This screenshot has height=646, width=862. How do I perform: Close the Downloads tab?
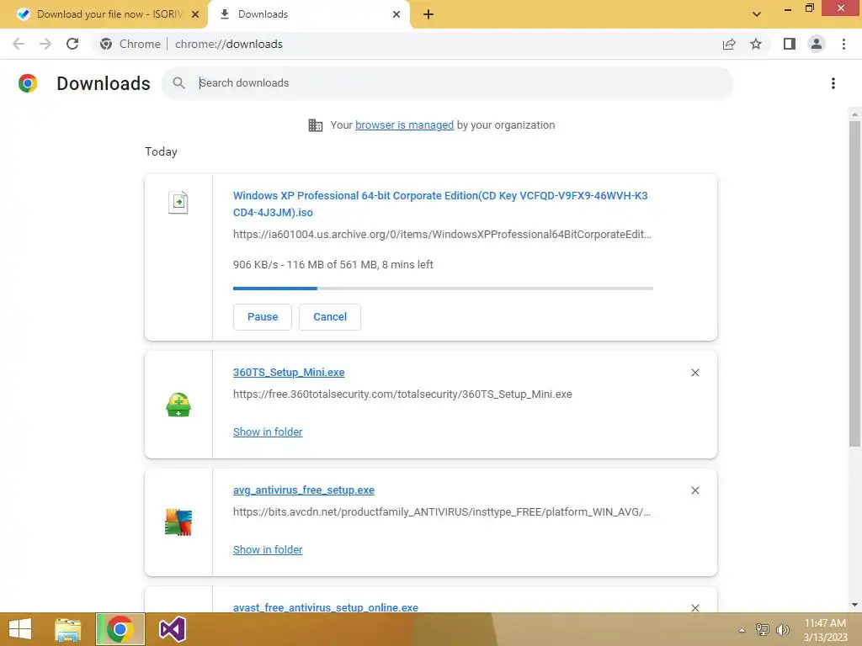(x=396, y=14)
